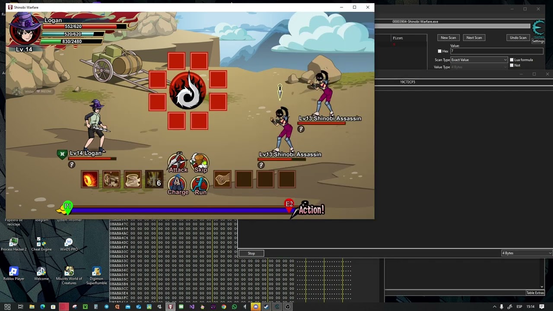553x311 pixels.
Task: Click the E2 enemy turn marker
Action: coord(289,204)
